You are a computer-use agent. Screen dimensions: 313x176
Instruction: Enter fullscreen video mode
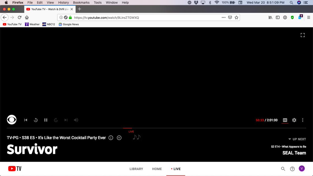coord(303,35)
